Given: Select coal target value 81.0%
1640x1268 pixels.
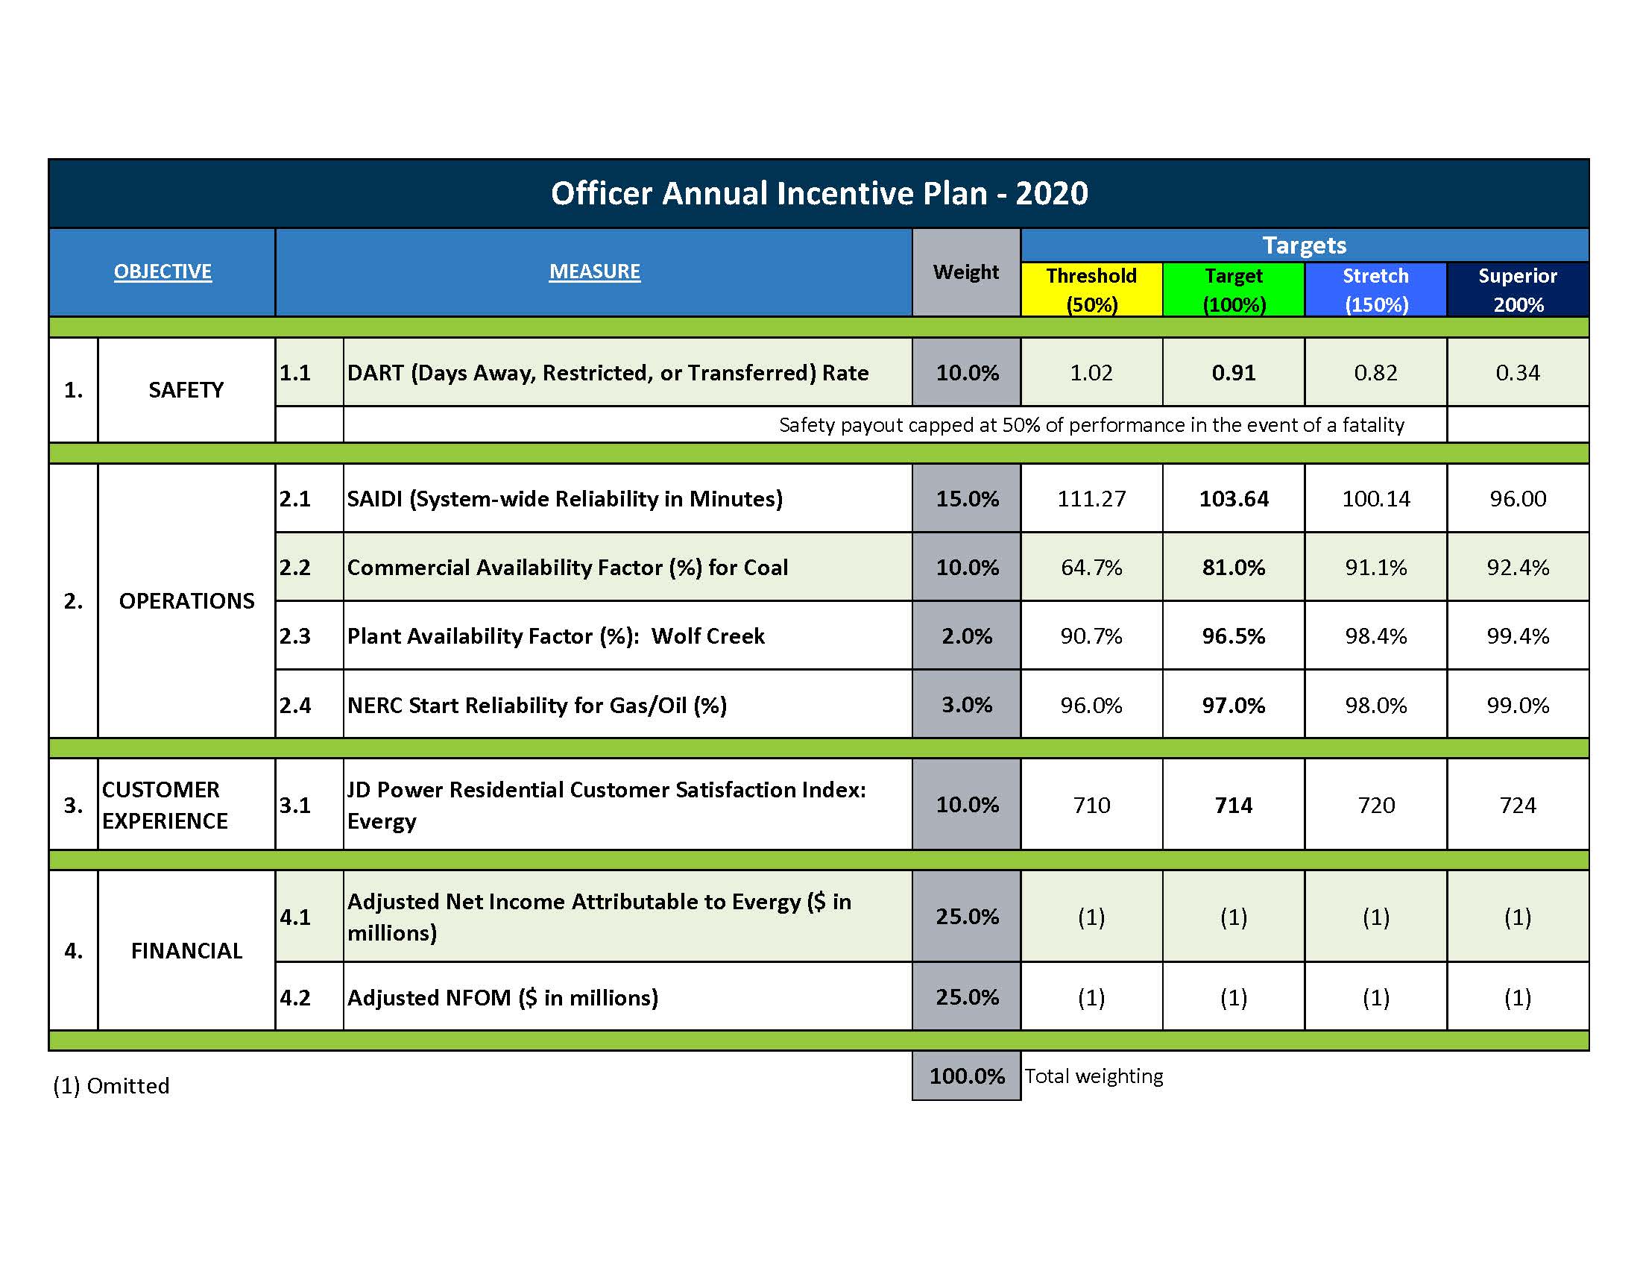Looking at the screenshot, I should (1233, 567).
